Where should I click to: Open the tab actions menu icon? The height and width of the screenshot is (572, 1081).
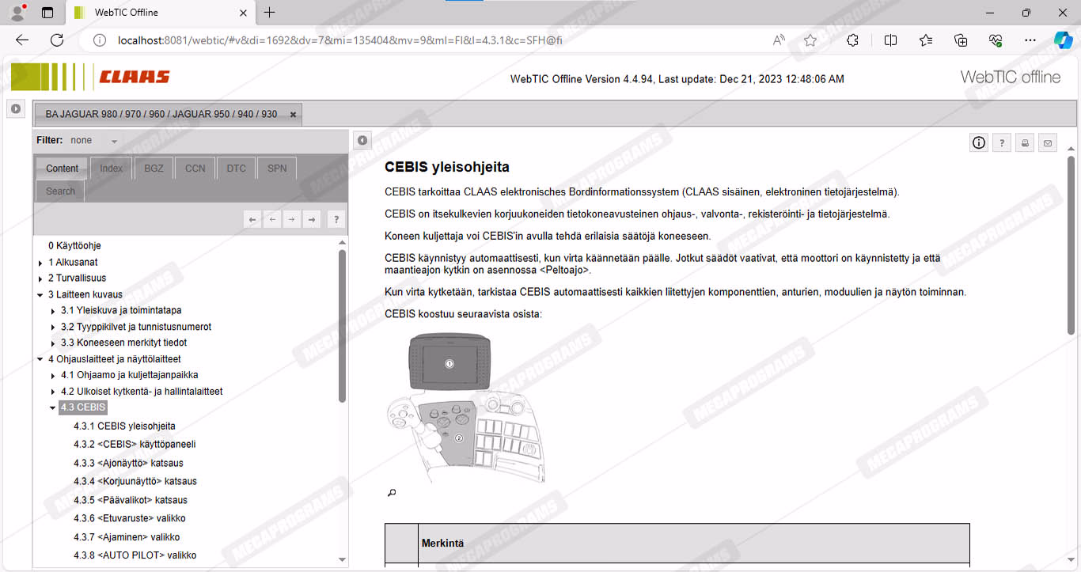pos(47,13)
